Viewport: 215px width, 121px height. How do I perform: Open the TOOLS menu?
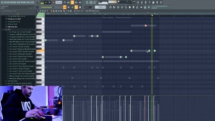click(28, 2)
